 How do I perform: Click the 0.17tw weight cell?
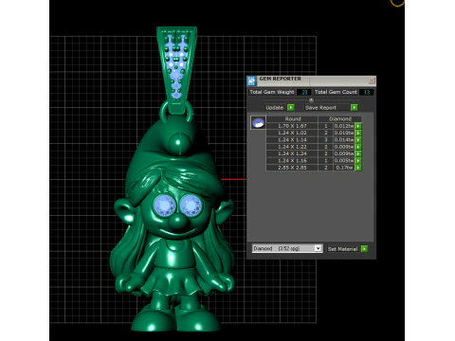[x=344, y=168]
